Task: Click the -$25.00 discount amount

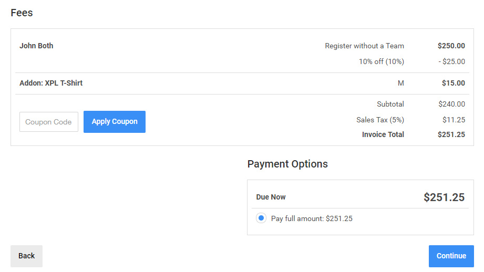Action: [x=451, y=61]
